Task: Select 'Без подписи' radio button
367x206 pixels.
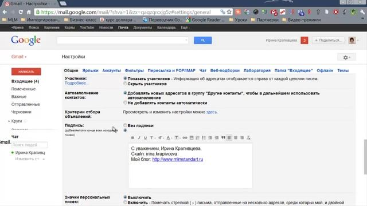Action: tap(125, 125)
